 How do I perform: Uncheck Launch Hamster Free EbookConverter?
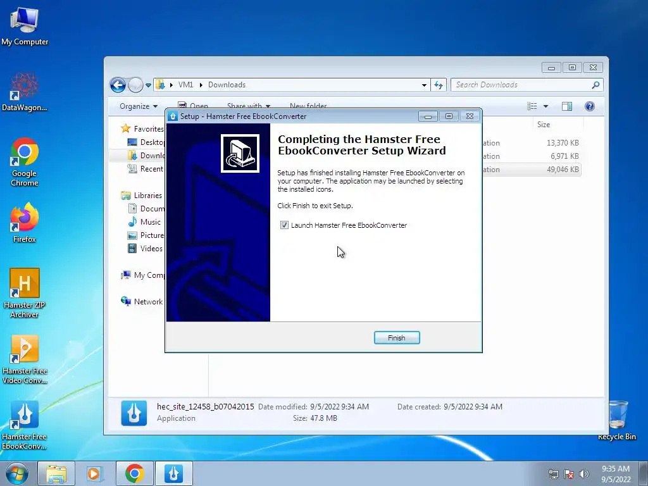pyautogui.click(x=284, y=225)
